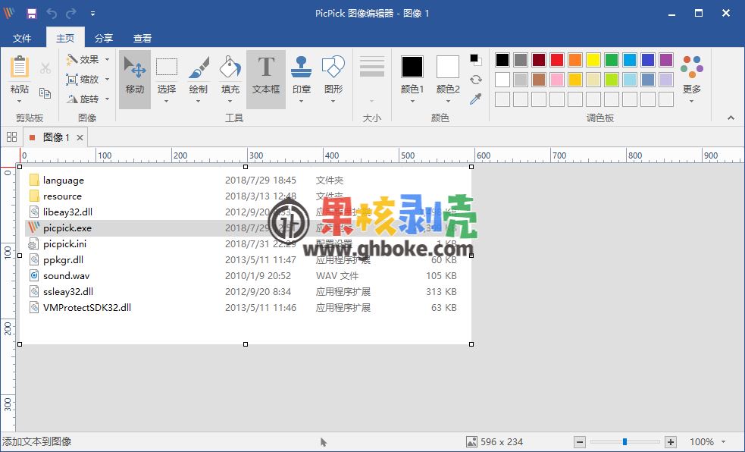Click the Copy icon in clipboard group

click(45, 93)
